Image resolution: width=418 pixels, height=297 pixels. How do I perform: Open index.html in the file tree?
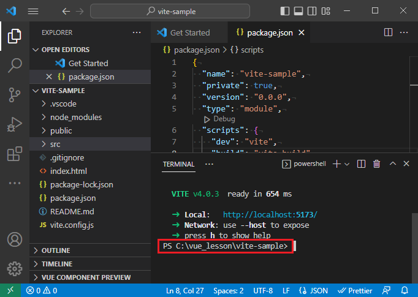pyautogui.click(x=90, y=171)
